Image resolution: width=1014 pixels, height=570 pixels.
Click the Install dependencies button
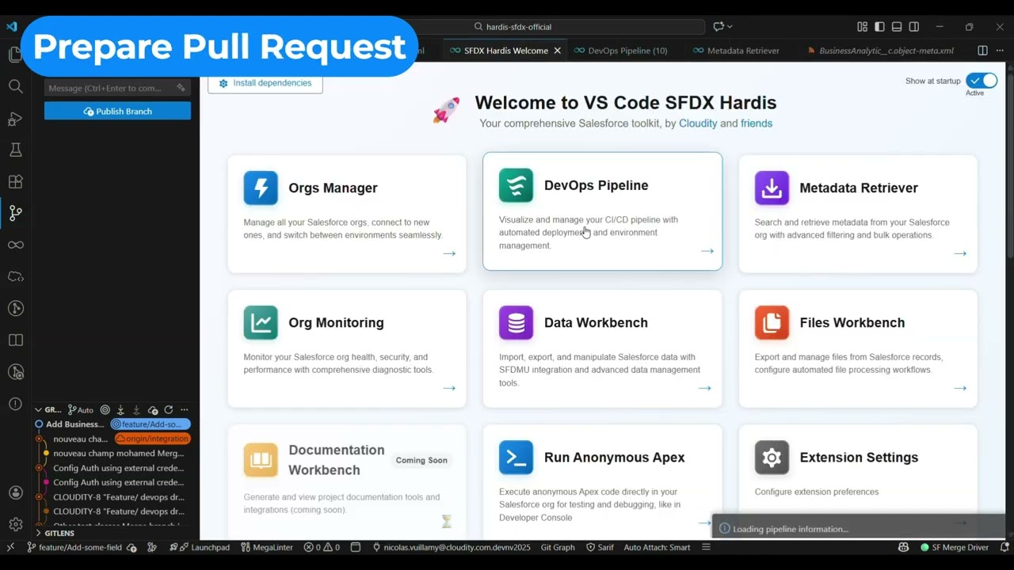[265, 83]
